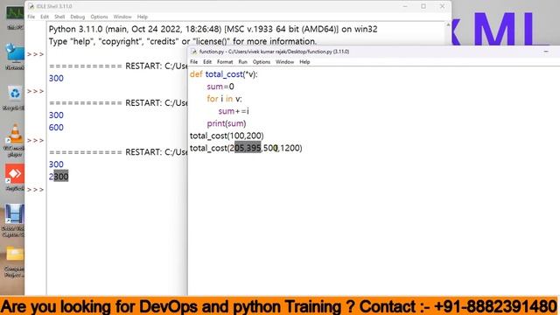The width and height of the screenshot is (560, 315).
Task: Click the function.py editor title bar text
Action: point(274,52)
